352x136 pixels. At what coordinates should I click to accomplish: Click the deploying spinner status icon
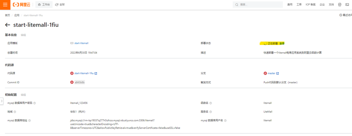coord(265,43)
